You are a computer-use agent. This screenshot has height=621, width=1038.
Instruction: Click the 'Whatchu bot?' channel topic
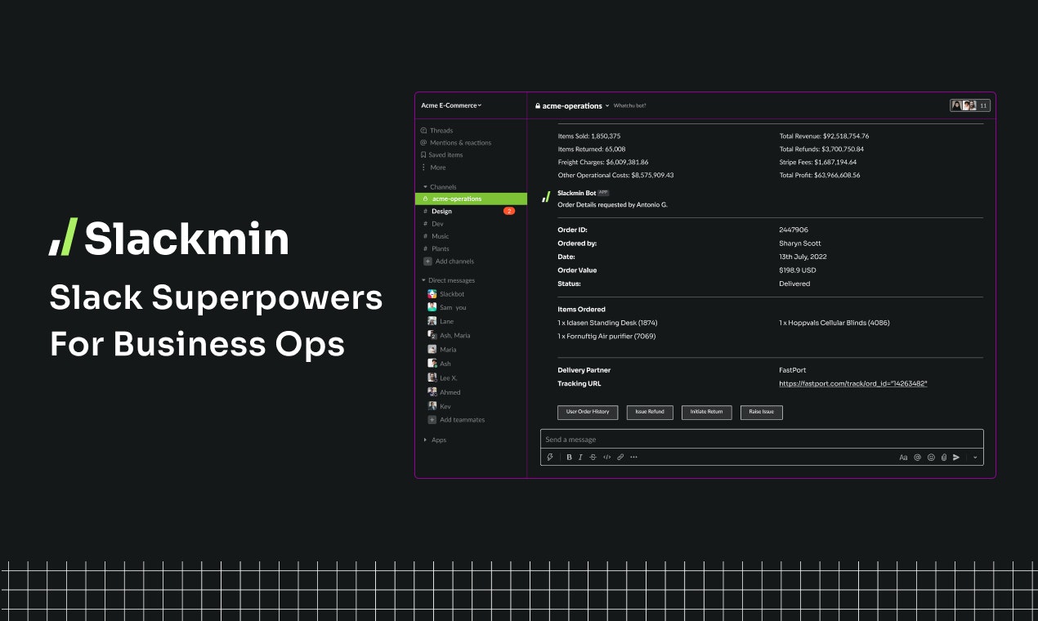pyautogui.click(x=630, y=106)
